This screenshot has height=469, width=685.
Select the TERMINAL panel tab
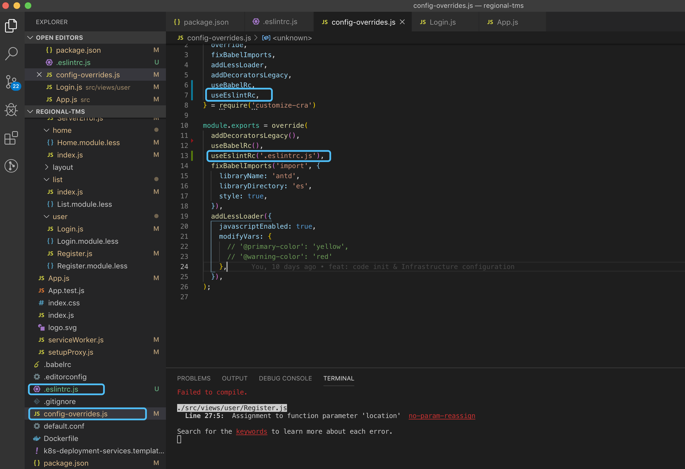click(339, 378)
